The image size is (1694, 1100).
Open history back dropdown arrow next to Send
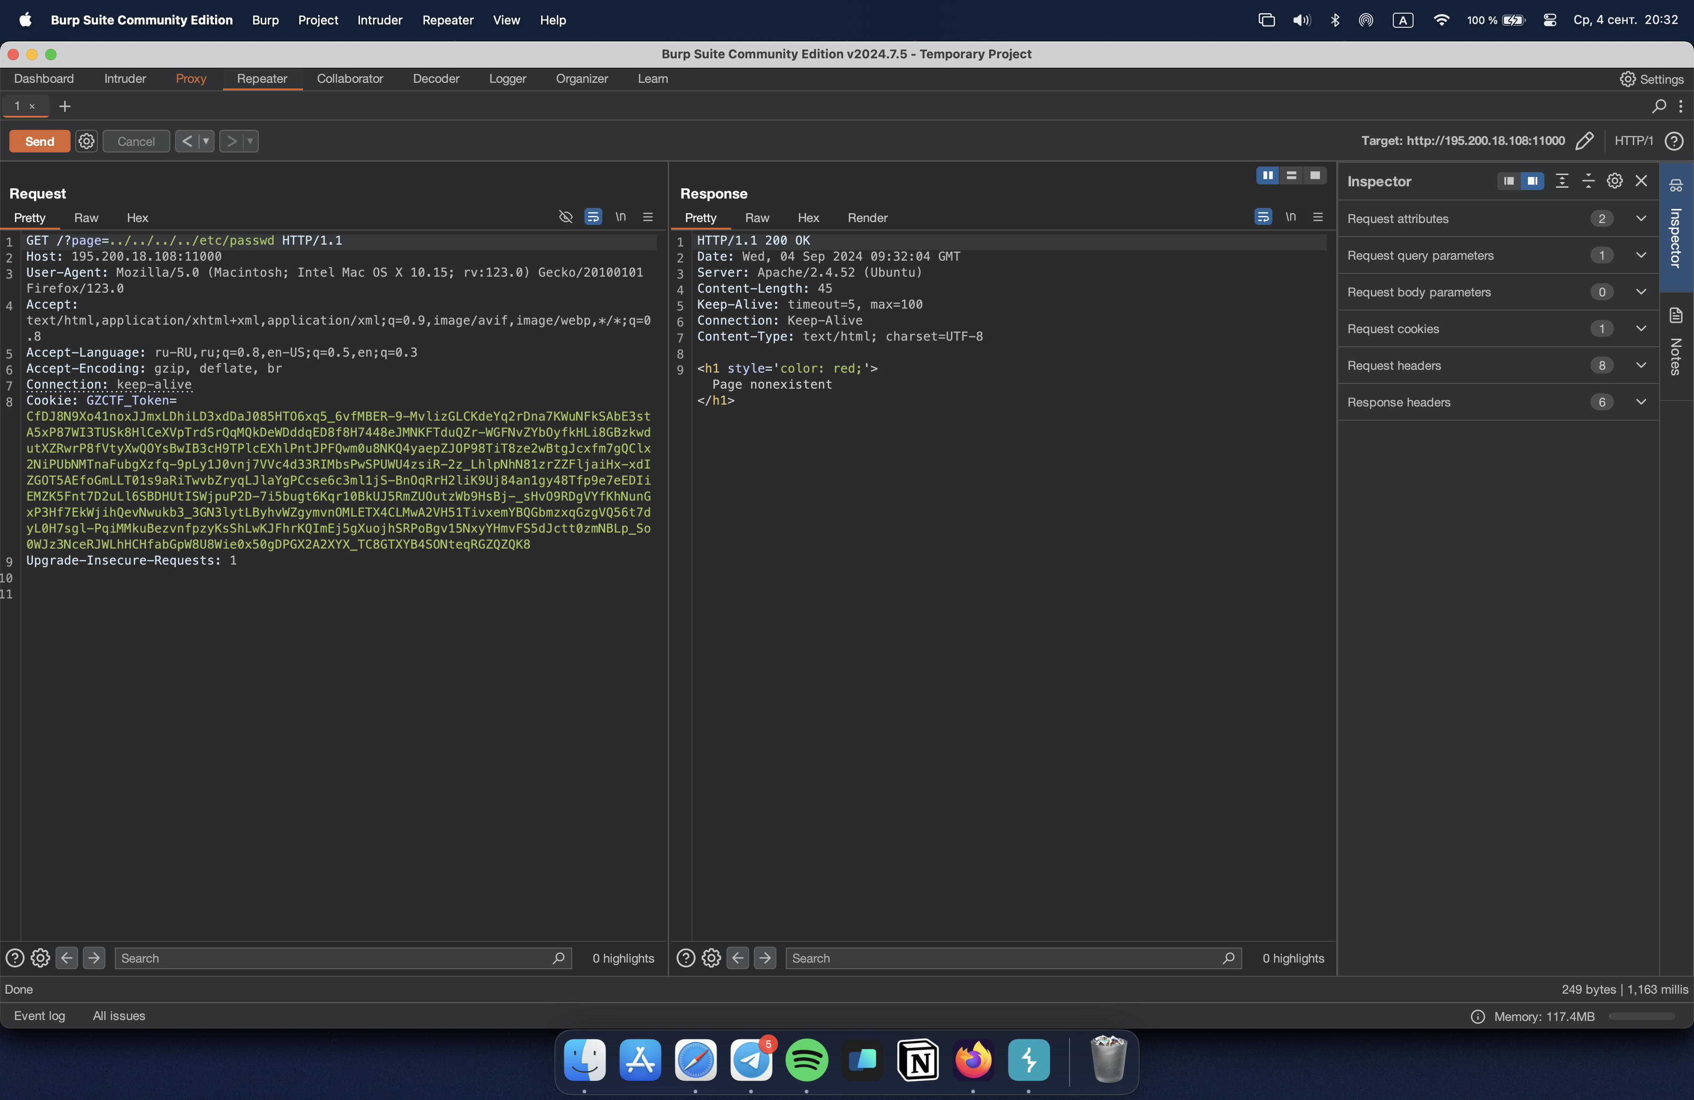pos(206,141)
